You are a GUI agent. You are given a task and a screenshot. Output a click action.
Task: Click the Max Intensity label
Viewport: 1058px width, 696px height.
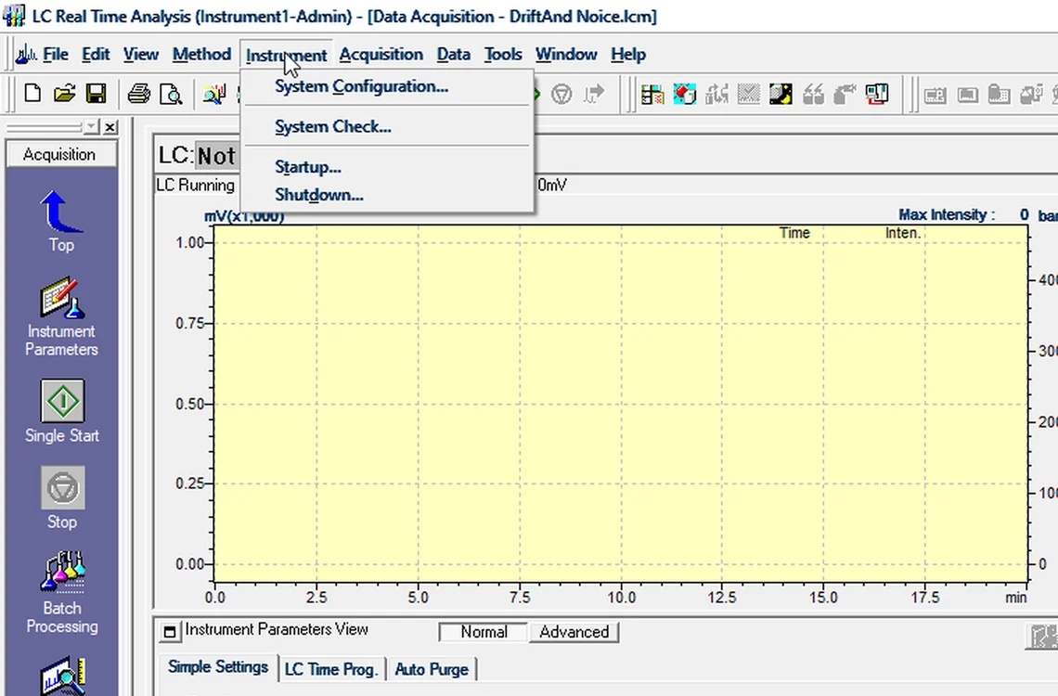click(x=946, y=214)
